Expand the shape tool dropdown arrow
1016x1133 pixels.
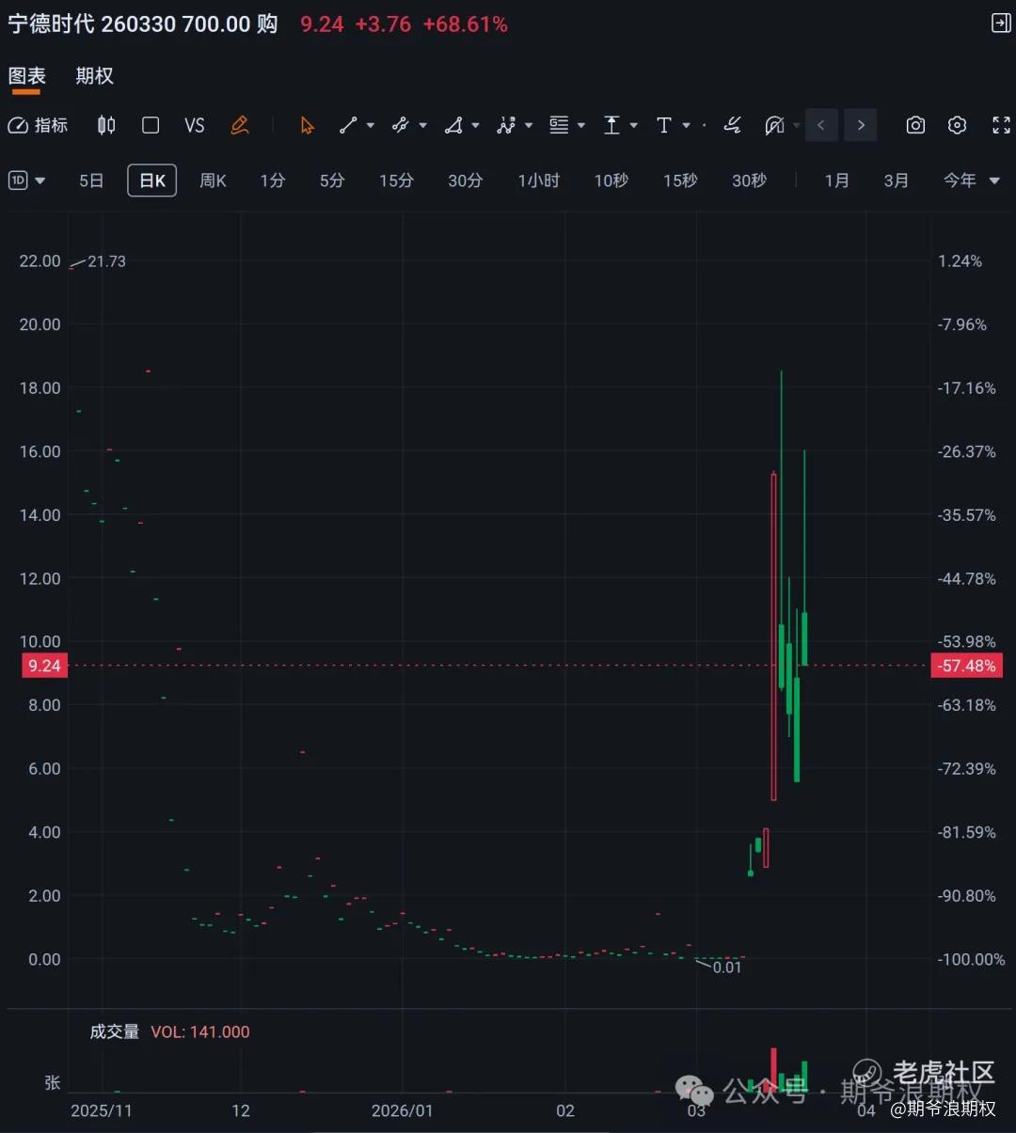pos(475,125)
